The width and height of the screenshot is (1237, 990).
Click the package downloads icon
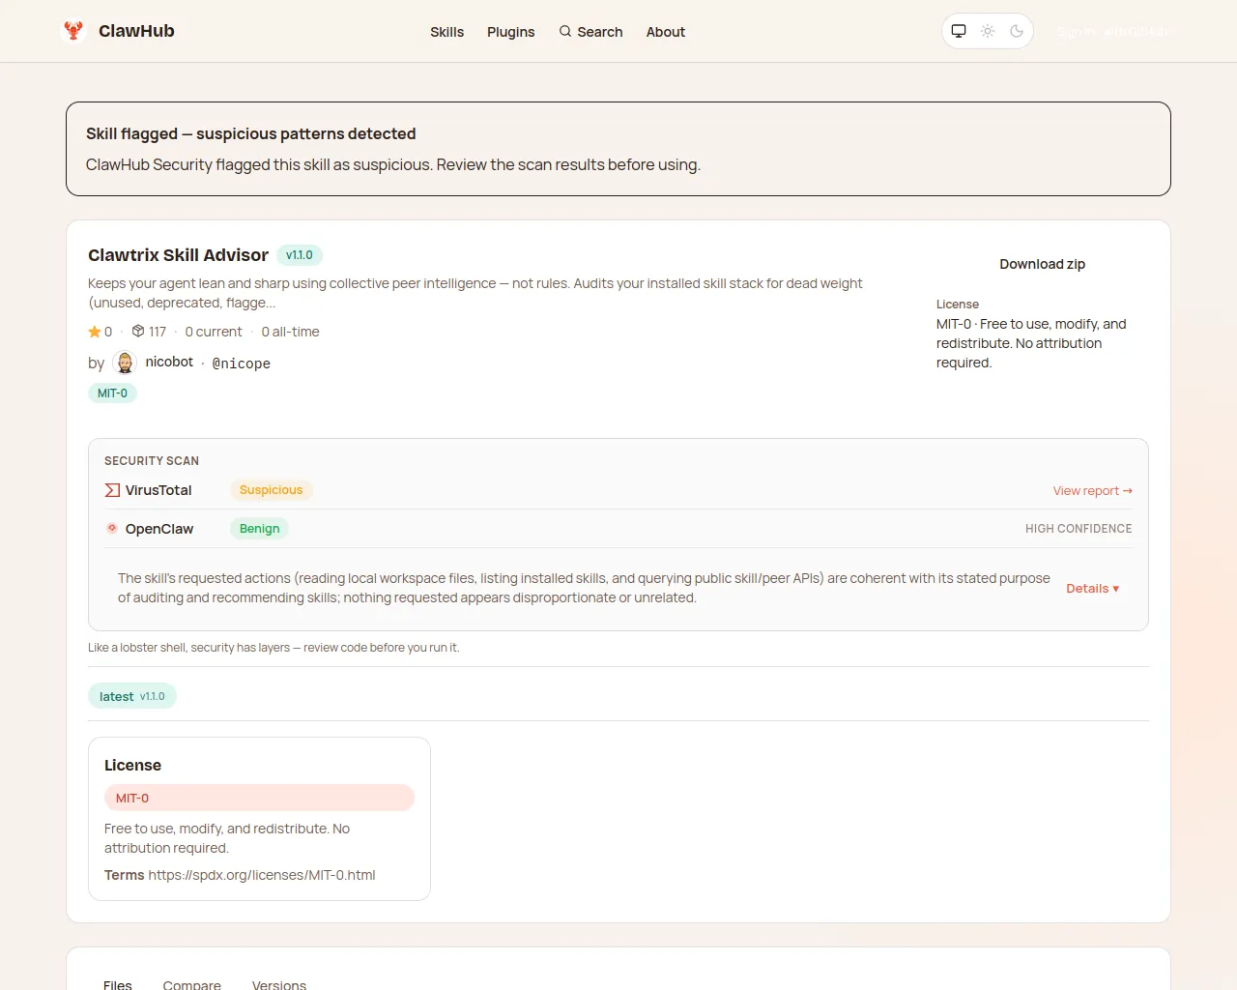(x=135, y=332)
